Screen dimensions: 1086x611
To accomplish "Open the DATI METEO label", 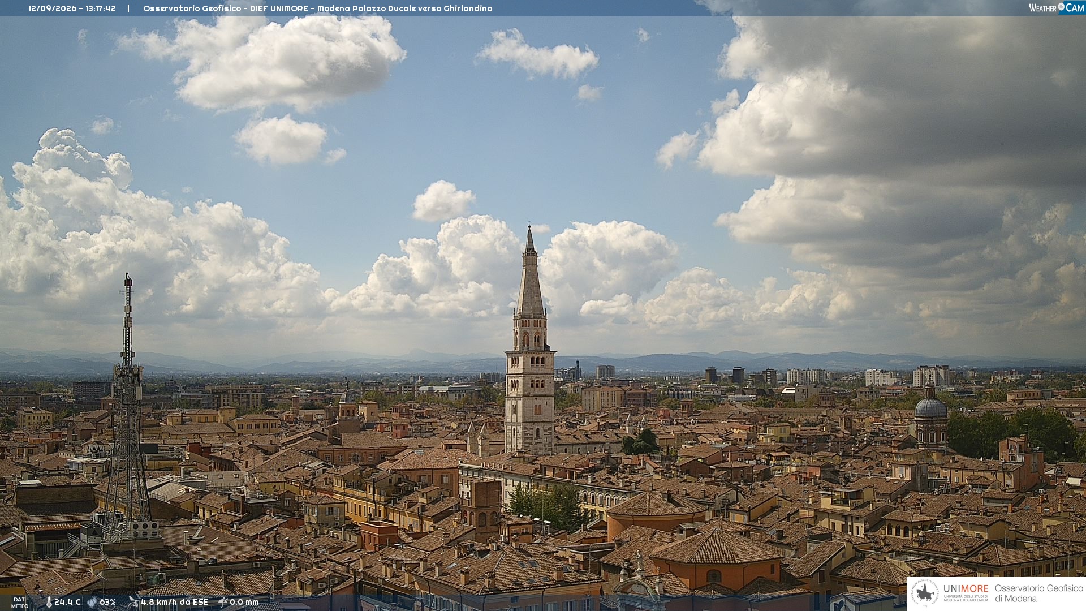I will click(20, 603).
